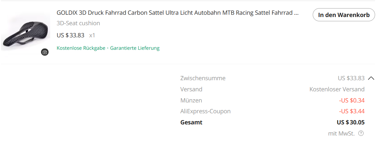
Task: Click the Münzen row label
Action: tap(191, 100)
